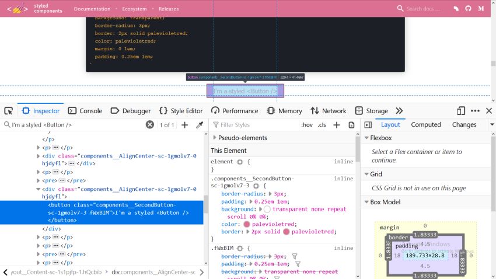Open the GitHub icon link
The image size is (496, 279).
[x=468, y=9]
